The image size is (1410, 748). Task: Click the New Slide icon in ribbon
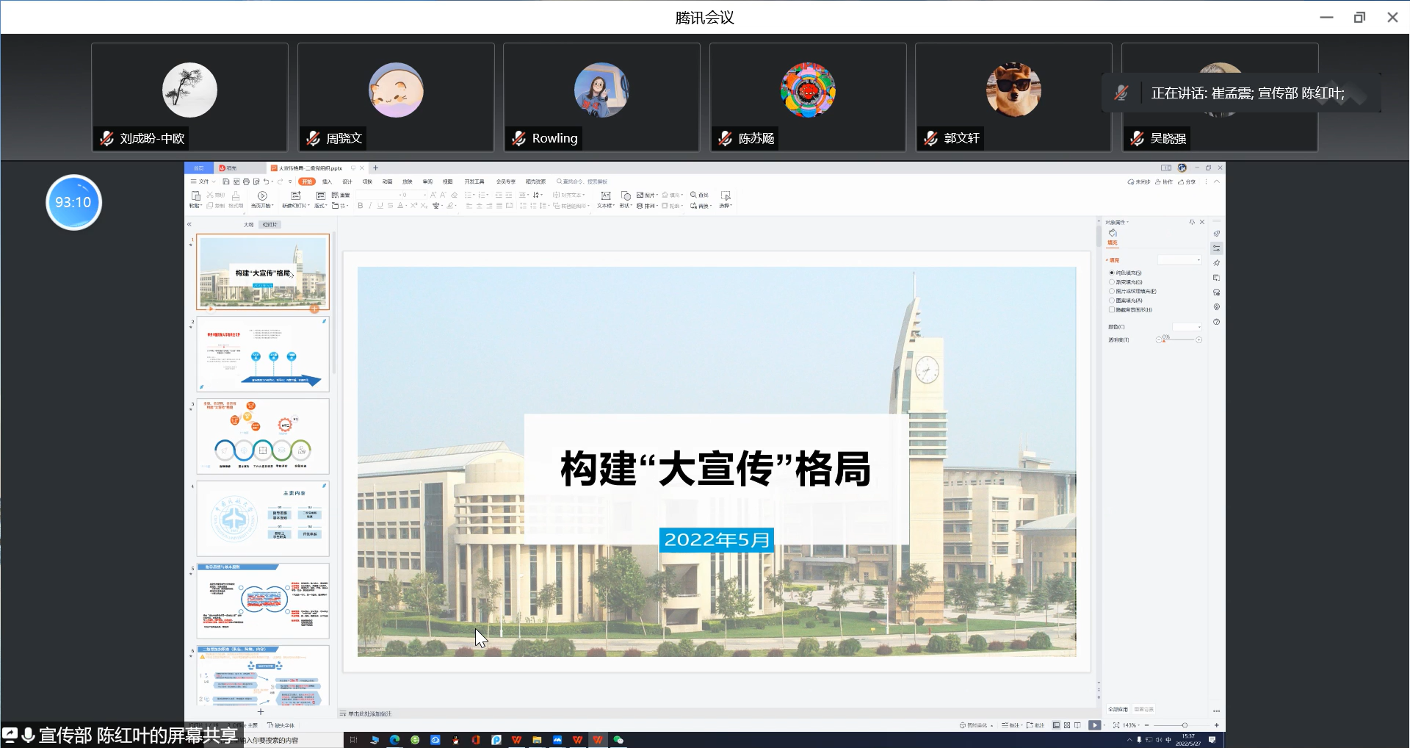(x=295, y=196)
